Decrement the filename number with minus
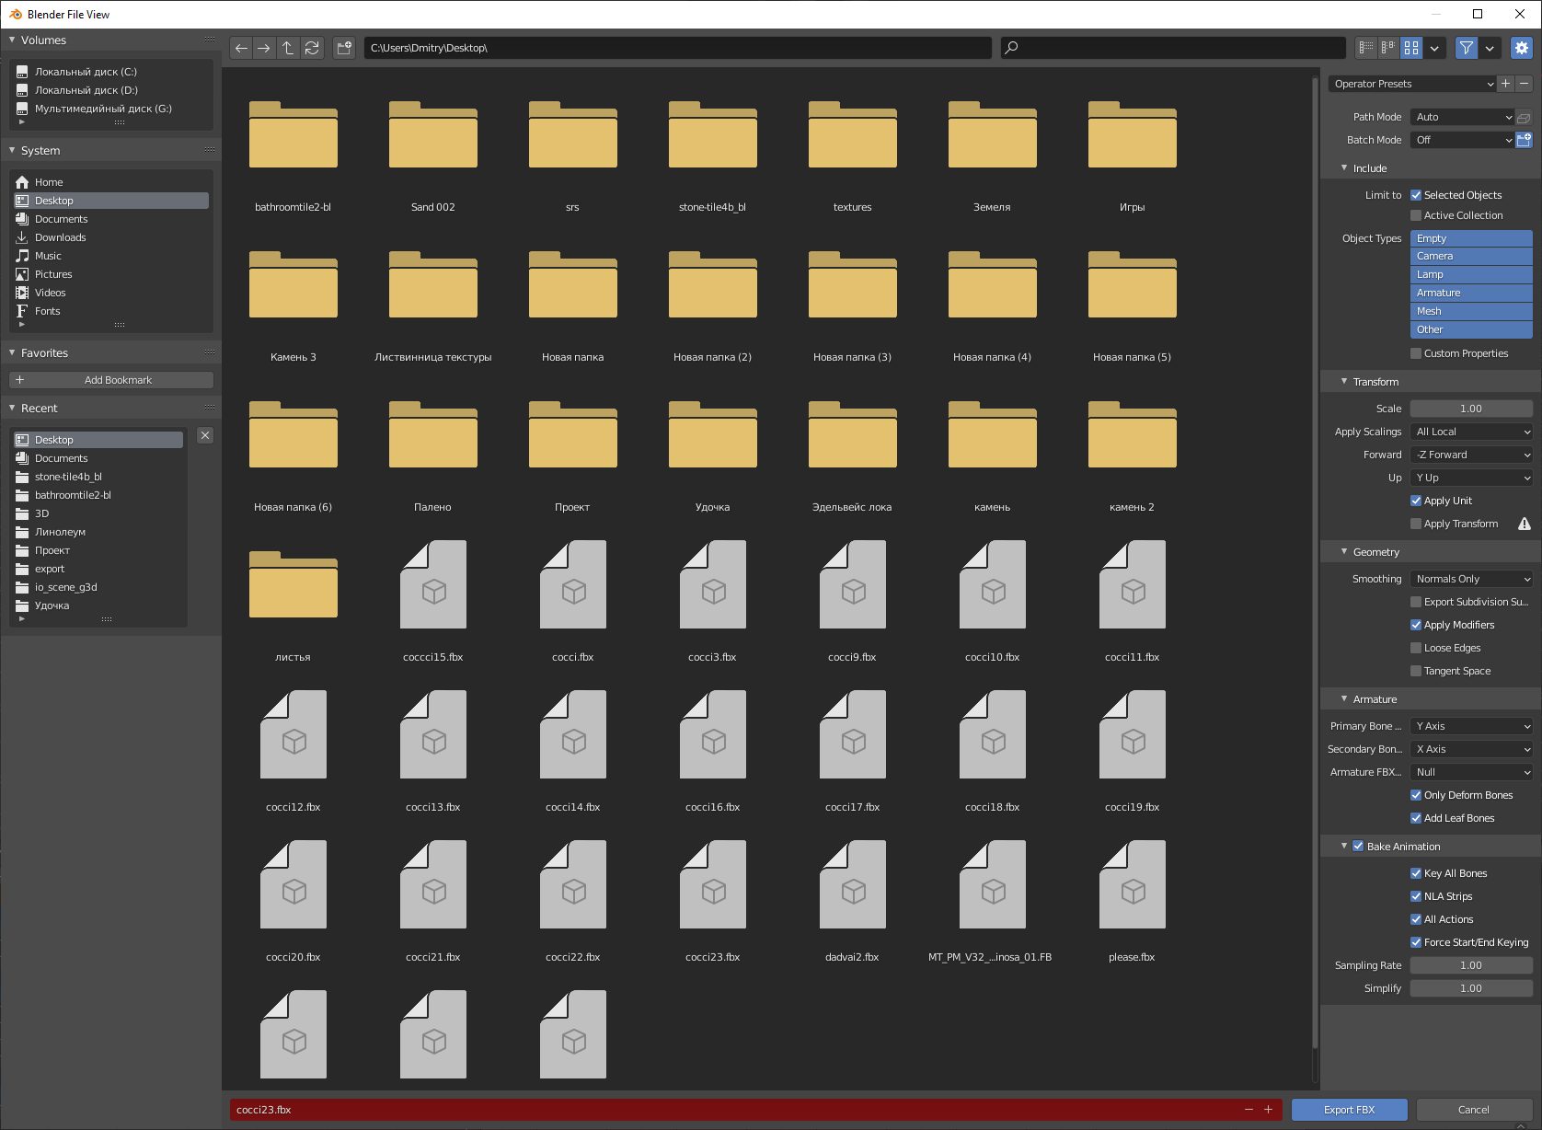The height and width of the screenshot is (1130, 1542). (1249, 1110)
